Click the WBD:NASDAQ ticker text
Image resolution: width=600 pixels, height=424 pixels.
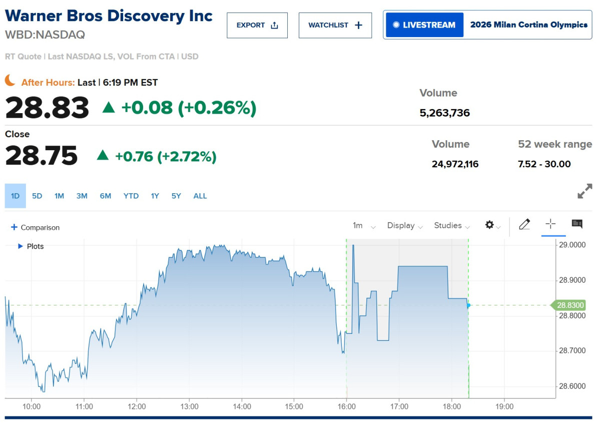(x=45, y=35)
